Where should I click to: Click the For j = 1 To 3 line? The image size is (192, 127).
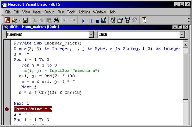click(x=39, y=65)
